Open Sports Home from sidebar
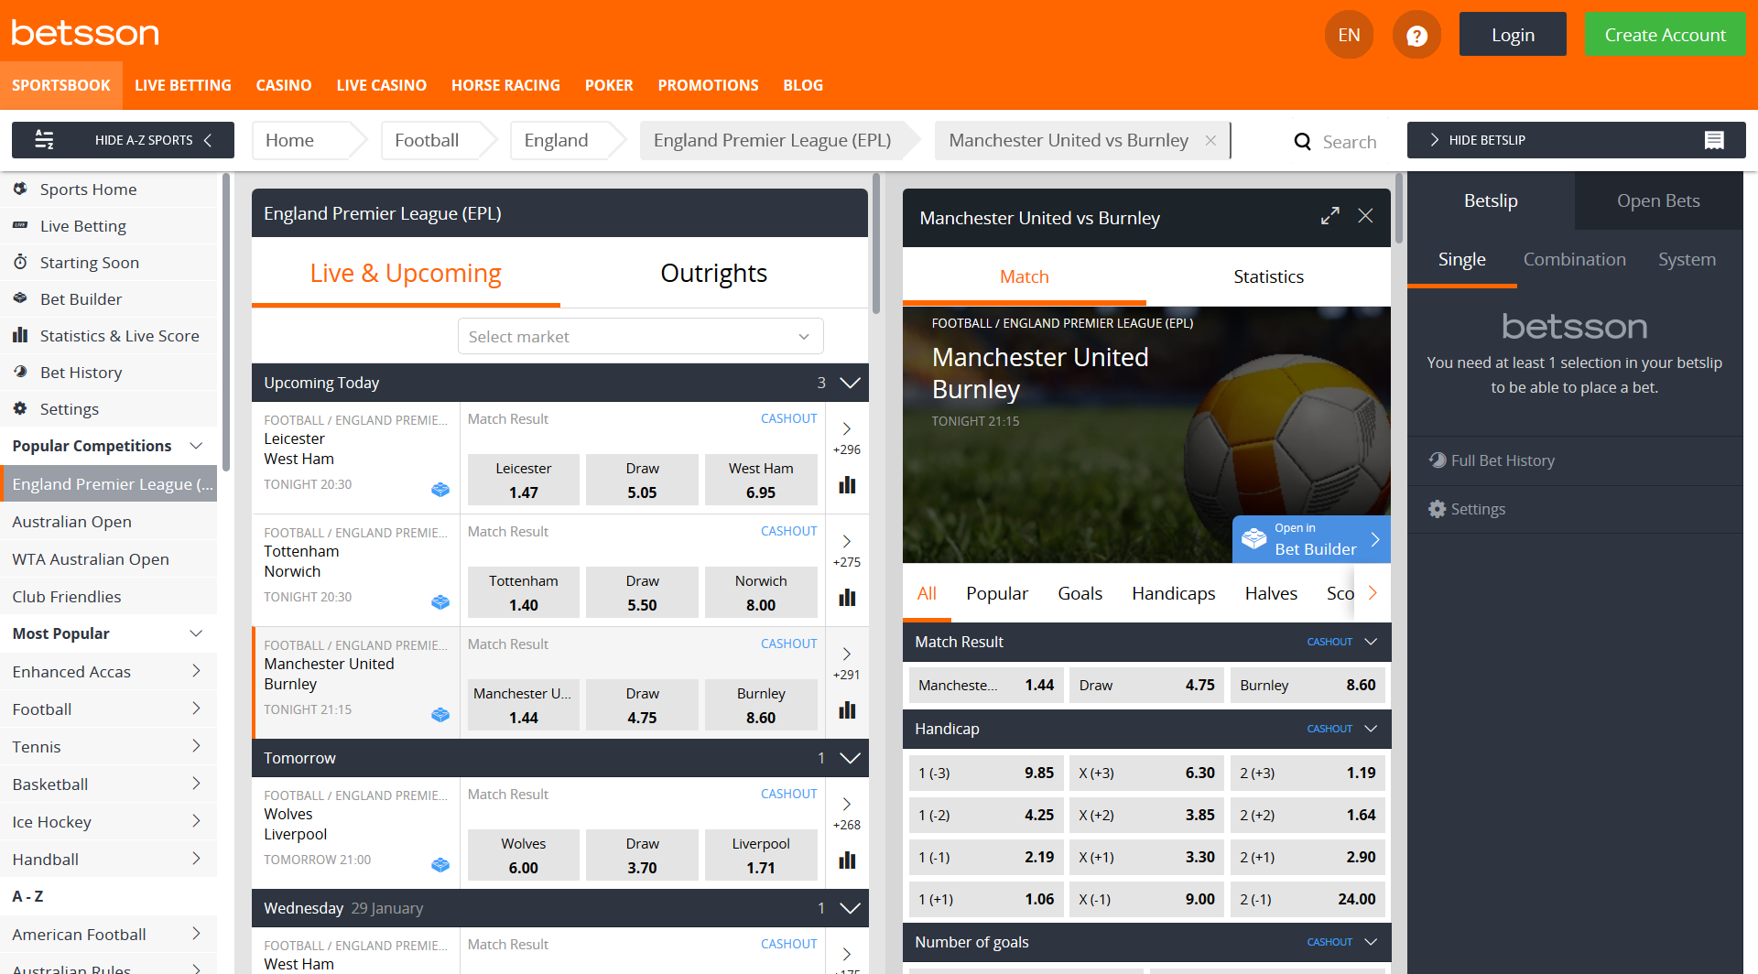The height and width of the screenshot is (974, 1758). coord(109,189)
